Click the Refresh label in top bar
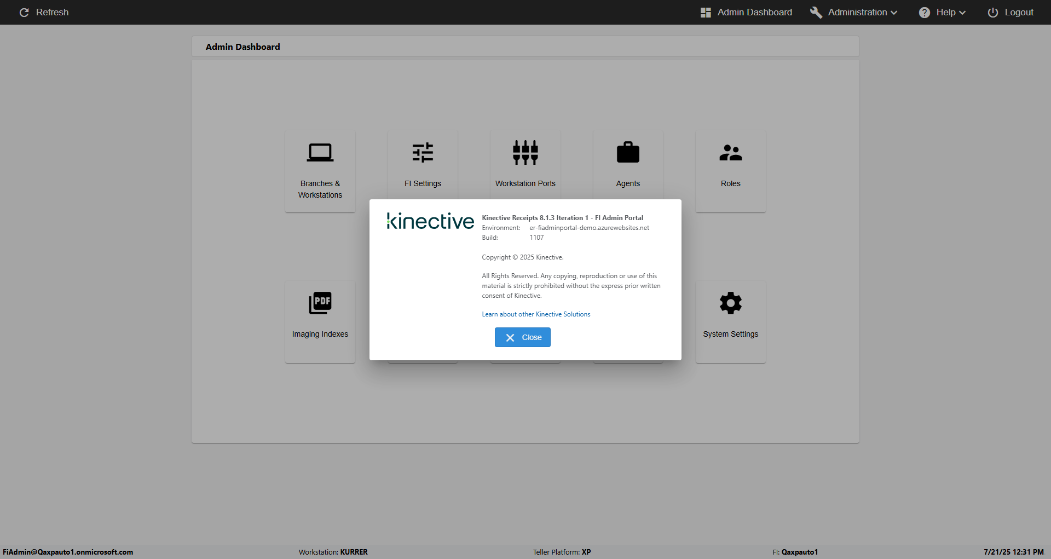This screenshot has height=559, width=1051. (53, 12)
